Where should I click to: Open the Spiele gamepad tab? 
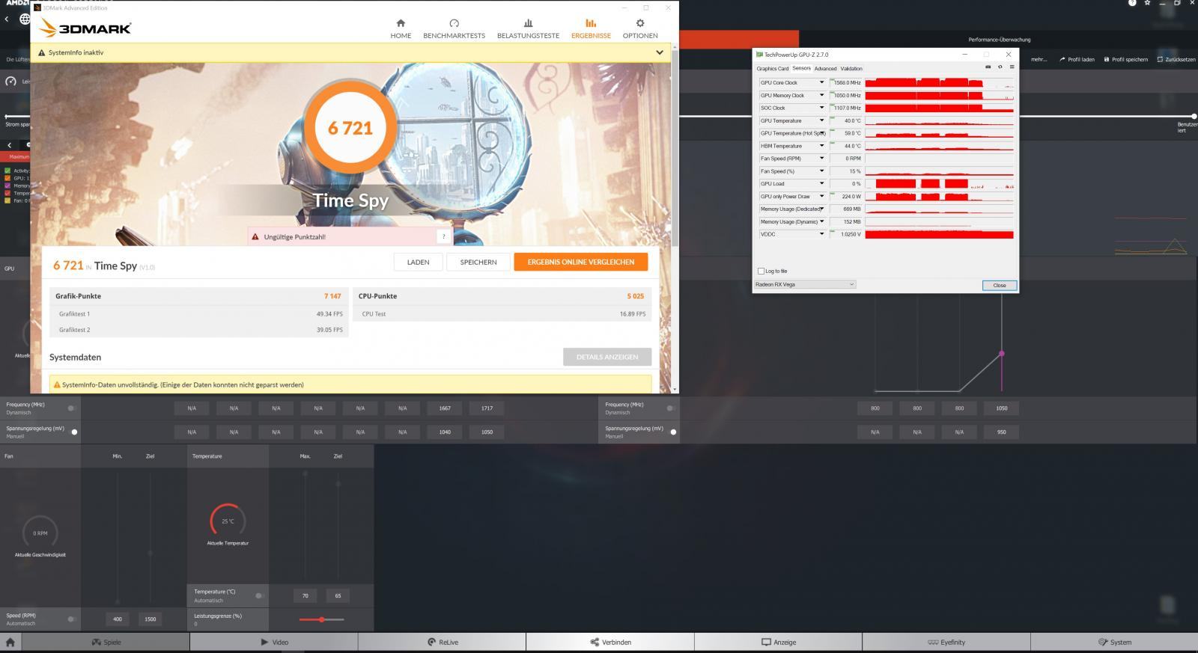[x=106, y=642]
